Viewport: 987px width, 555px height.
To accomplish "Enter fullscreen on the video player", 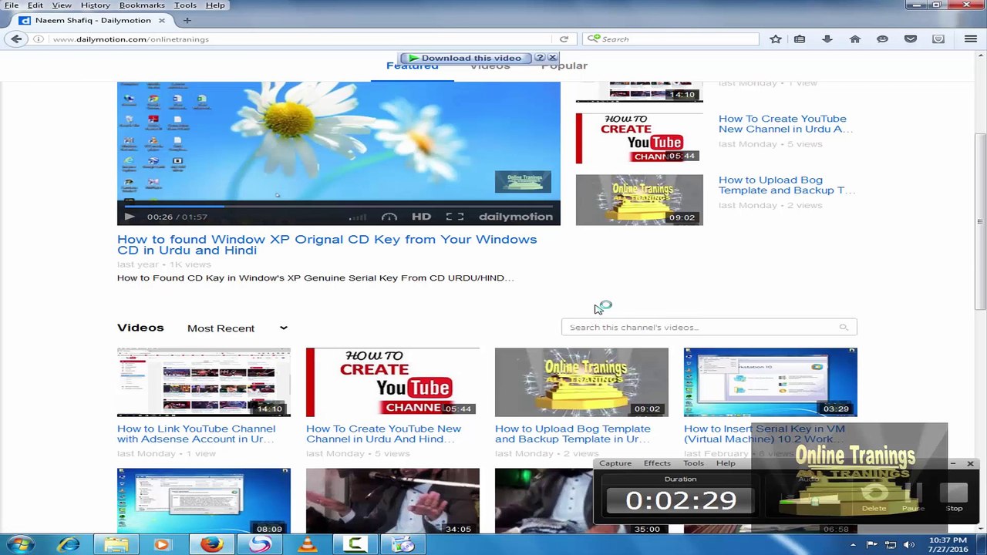I will (455, 217).
